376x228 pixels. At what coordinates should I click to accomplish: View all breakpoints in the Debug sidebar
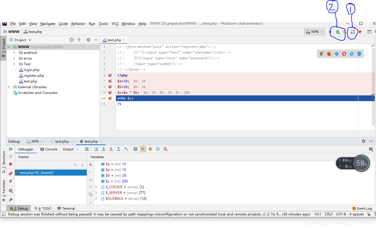[x=11, y=173]
